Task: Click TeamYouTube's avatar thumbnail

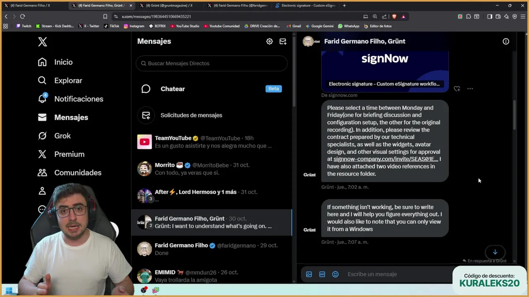Action: [145, 142]
